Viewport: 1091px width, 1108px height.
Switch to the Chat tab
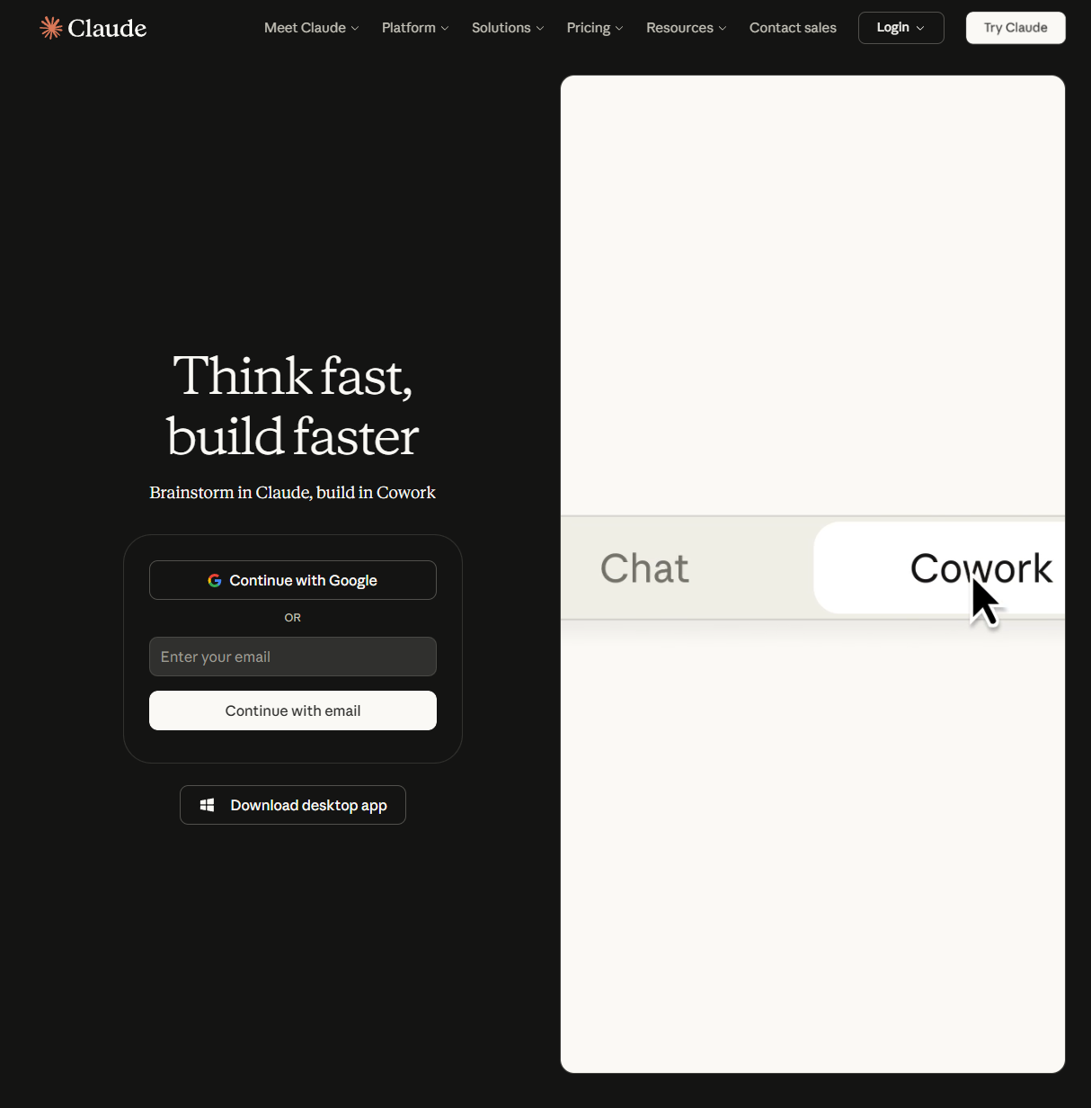click(x=644, y=568)
